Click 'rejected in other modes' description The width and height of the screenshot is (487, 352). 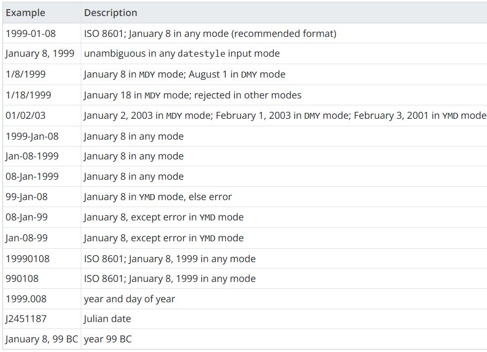(248, 95)
